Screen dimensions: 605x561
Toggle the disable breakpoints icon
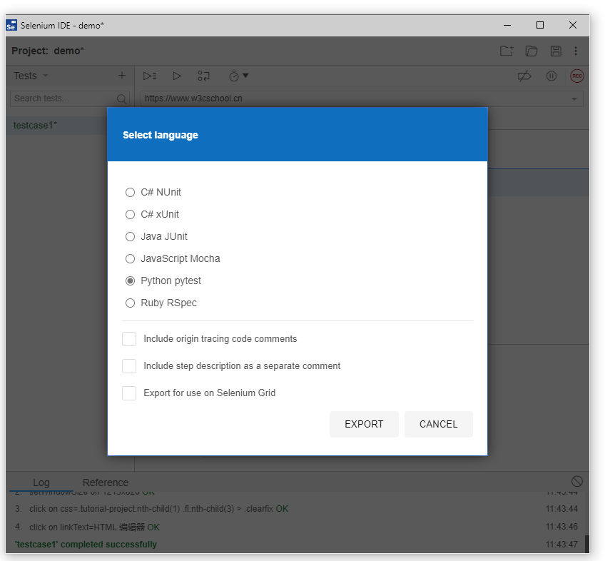coord(524,76)
